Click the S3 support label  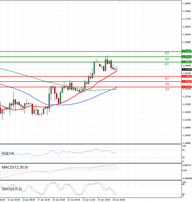[167, 89]
